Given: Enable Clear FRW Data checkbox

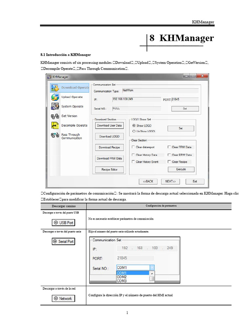Looking at the screenshot, I should tap(169, 147).
